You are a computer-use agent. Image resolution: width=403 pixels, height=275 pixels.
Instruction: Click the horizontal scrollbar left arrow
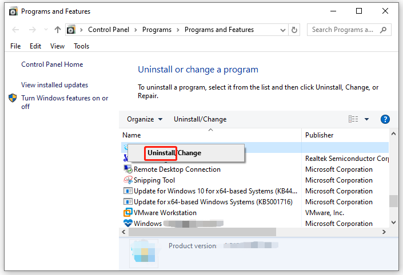click(123, 232)
